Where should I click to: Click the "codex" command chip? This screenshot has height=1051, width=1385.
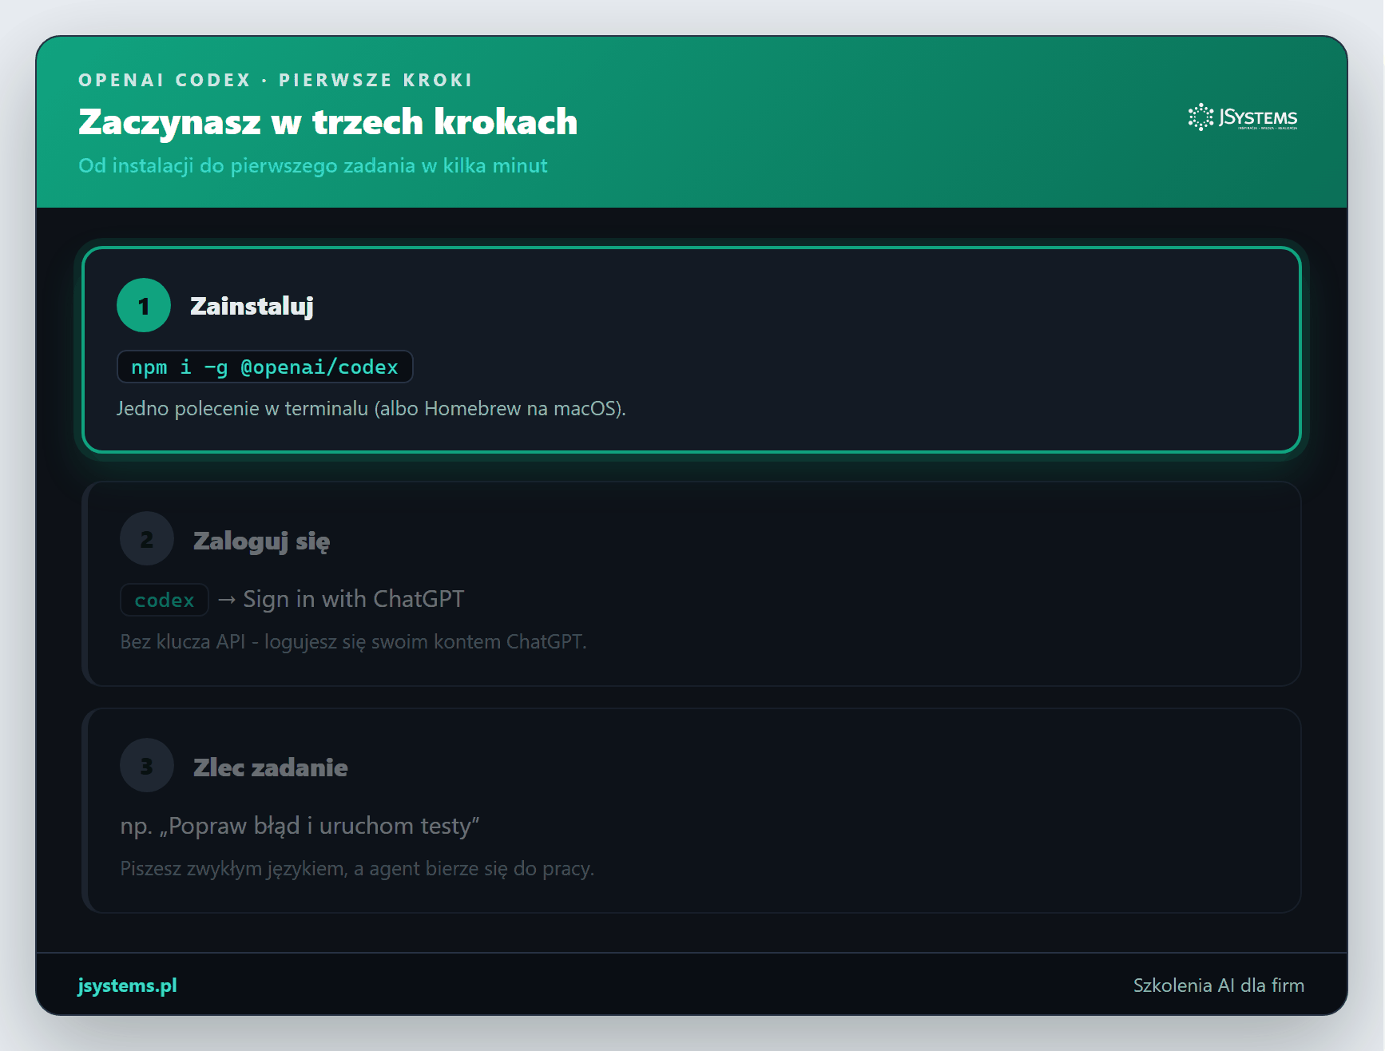click(x=165, y=600)
